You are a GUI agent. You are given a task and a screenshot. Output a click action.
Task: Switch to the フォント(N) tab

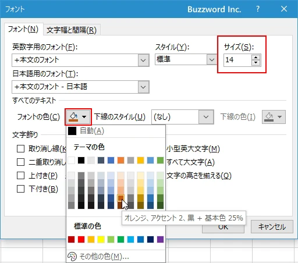[x=23, y=29]
